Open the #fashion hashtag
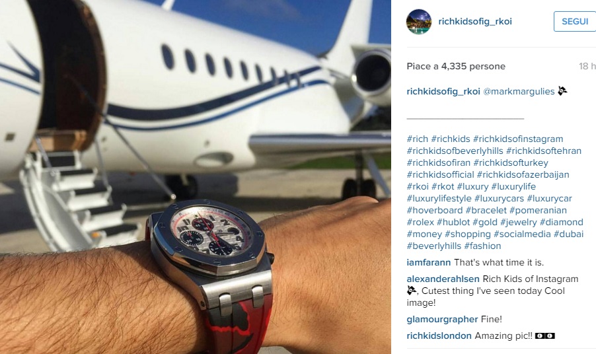 click(x=482, y=246)
